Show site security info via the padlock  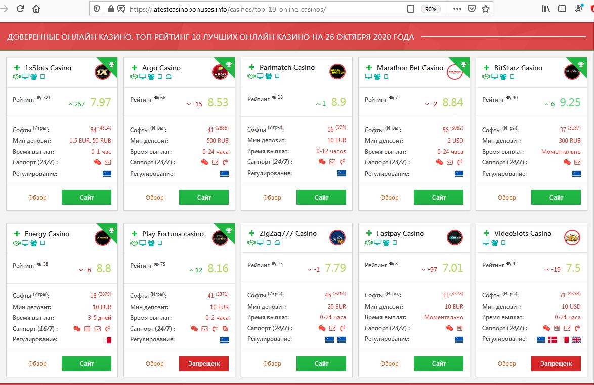coord(111,9)
